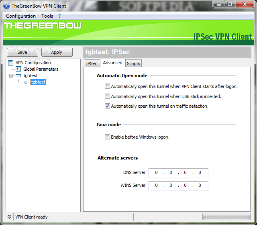
Task: Enable auto open when USB stick inserted
Action: [x=107, y=96]
